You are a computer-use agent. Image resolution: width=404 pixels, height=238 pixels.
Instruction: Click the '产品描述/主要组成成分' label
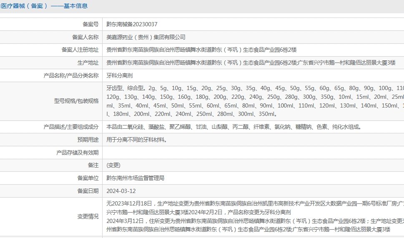(x=71, y=127)
